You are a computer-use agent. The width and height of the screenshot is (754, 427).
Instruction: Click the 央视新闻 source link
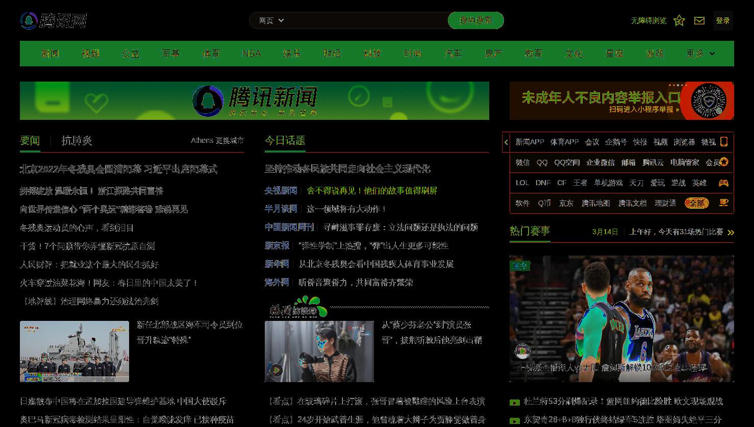click(281, 191)
